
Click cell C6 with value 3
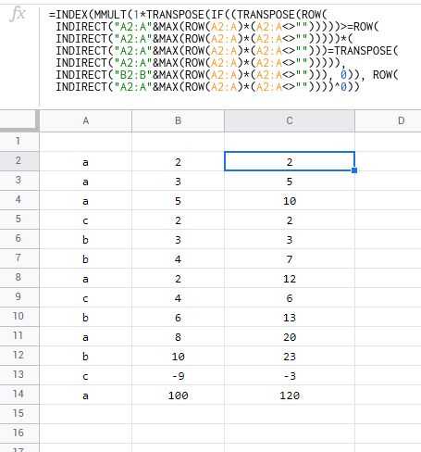point(290,239)
